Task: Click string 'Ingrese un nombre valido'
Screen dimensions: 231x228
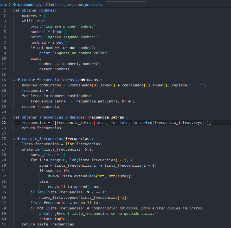Action: pos(80,53)
